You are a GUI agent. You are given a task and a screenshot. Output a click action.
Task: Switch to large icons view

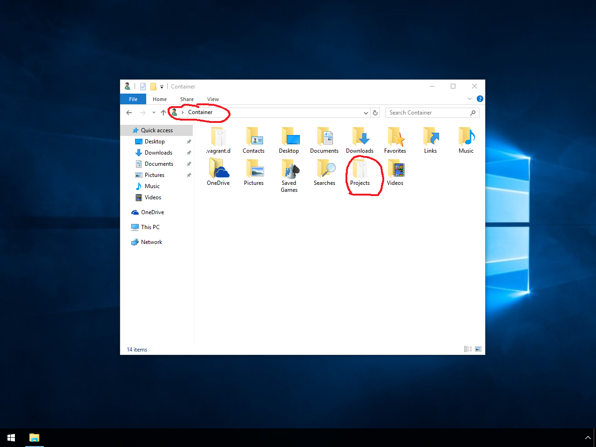[478, 349]
